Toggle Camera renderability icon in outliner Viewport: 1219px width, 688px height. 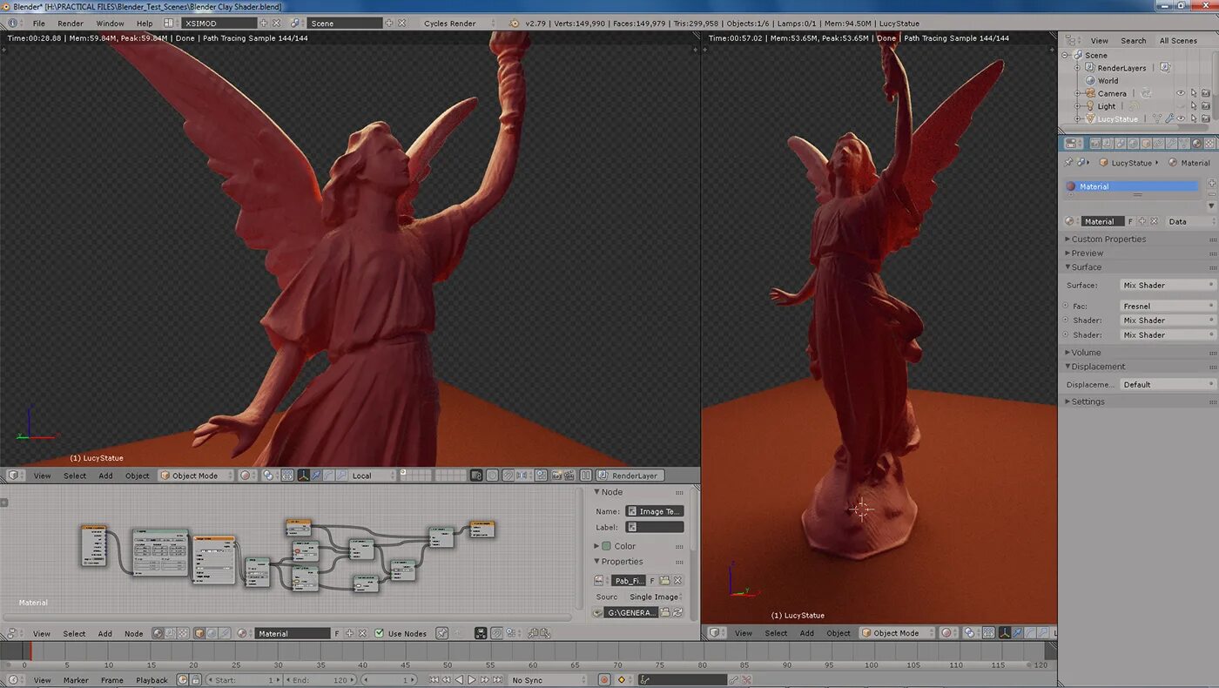point(1206,94)
